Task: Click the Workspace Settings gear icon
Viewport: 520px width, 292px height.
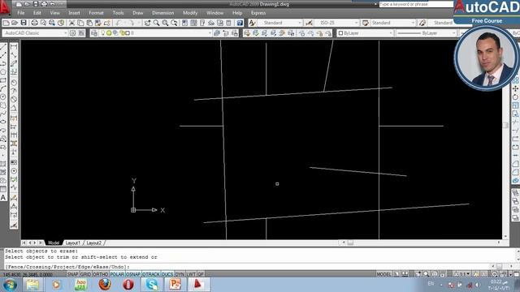Action: coord(72,33)
